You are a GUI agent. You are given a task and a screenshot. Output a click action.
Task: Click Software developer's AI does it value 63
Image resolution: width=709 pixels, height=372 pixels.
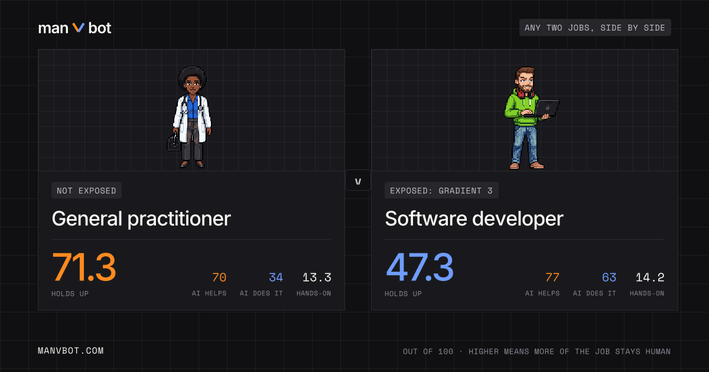609,278
